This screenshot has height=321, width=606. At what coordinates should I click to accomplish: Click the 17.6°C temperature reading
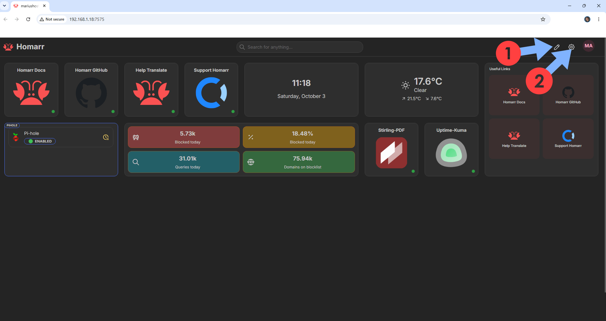pos(428,81)
